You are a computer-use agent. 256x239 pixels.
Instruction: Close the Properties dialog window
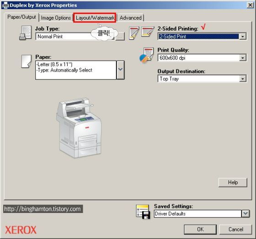[x=250, y=5]
